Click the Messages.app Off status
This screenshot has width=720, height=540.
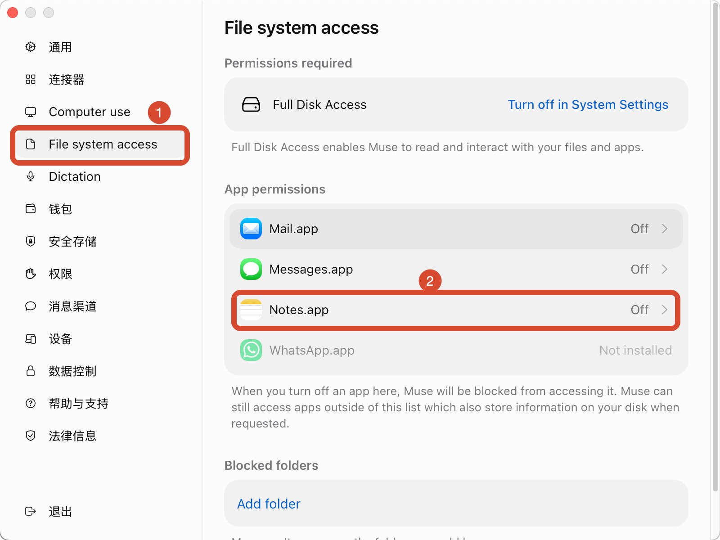pyautogui.click(x=639, y=269)
